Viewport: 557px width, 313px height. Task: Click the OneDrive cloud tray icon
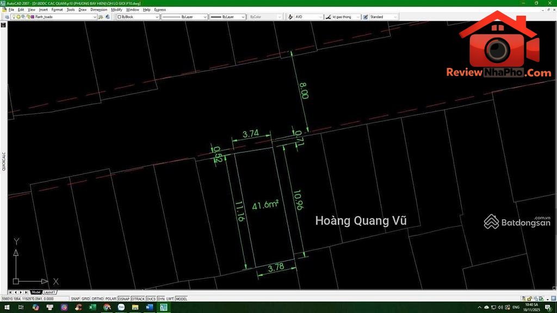tap(487, 308)
